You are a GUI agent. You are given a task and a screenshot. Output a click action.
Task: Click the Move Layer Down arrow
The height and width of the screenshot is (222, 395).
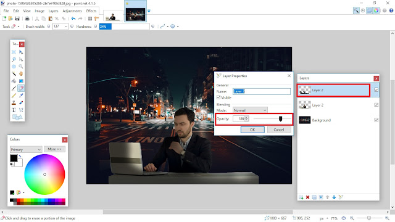tap(334, 197)
